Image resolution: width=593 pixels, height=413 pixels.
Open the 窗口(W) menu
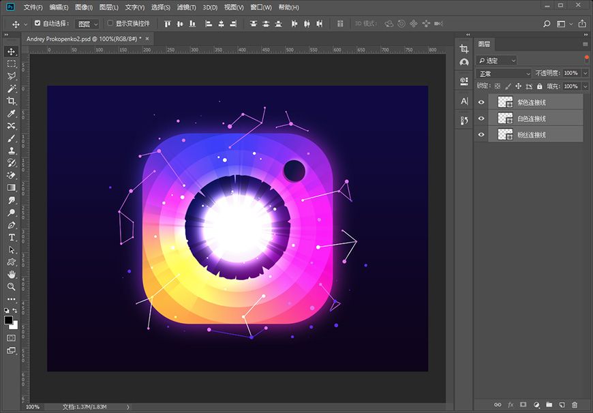tap(261, 7)
